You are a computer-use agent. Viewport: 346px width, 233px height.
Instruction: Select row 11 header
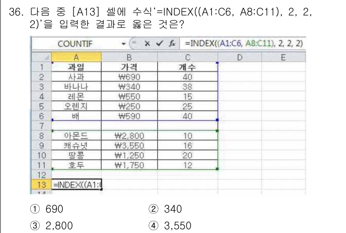[x=41, y=165]
